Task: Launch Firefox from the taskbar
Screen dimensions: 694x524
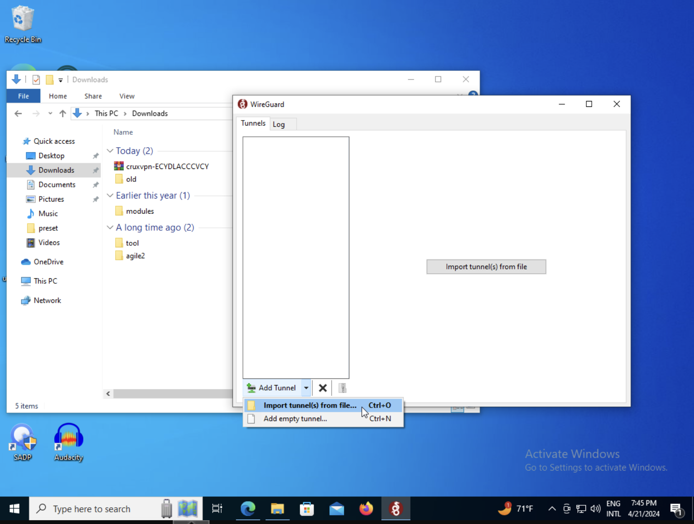Action: pos(366,509)
